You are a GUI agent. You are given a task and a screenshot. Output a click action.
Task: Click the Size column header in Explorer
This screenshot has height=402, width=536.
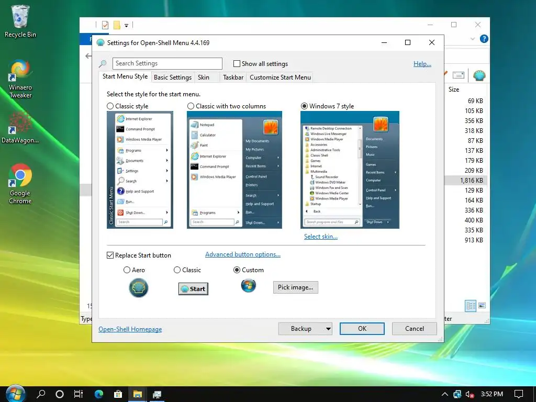tap(454, 90)
